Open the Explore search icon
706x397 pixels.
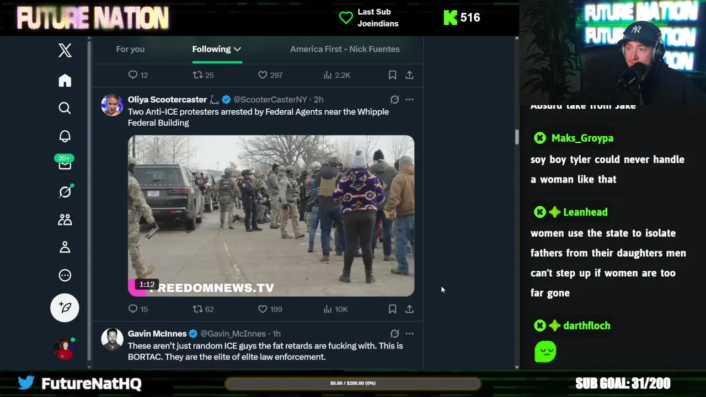65,108
